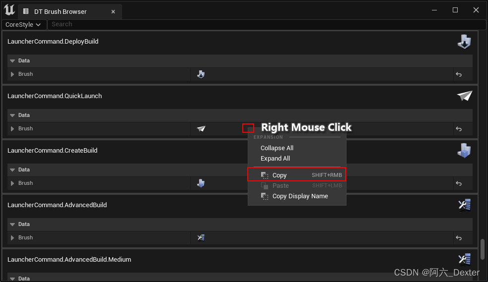Click the large DeployBuild icon
The height and width of the screenshot is (282, 488).
[x=464, y=42]
